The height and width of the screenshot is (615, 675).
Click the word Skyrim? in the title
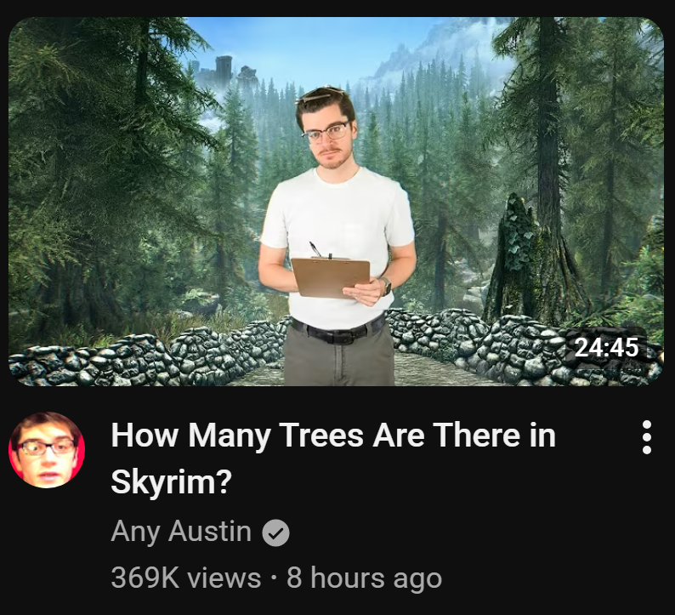[x=172, y=481]
